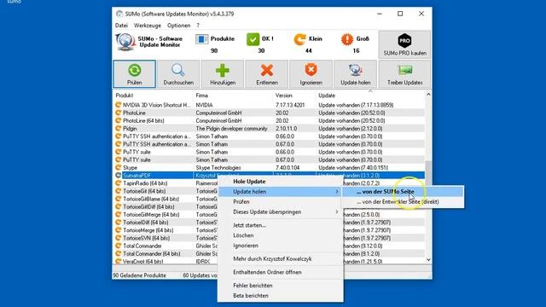This screenshot has height=307, width=546.
Task: Click the Update holen toolbar button
Action: (355, 74)
